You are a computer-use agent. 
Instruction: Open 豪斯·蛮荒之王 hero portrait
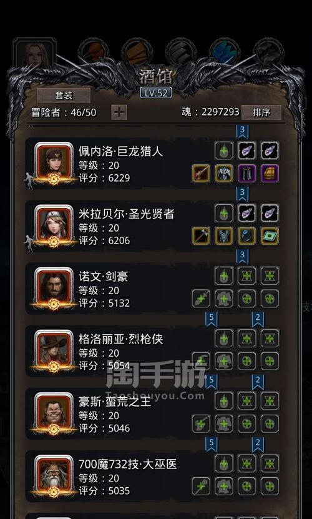coord(54,413)
